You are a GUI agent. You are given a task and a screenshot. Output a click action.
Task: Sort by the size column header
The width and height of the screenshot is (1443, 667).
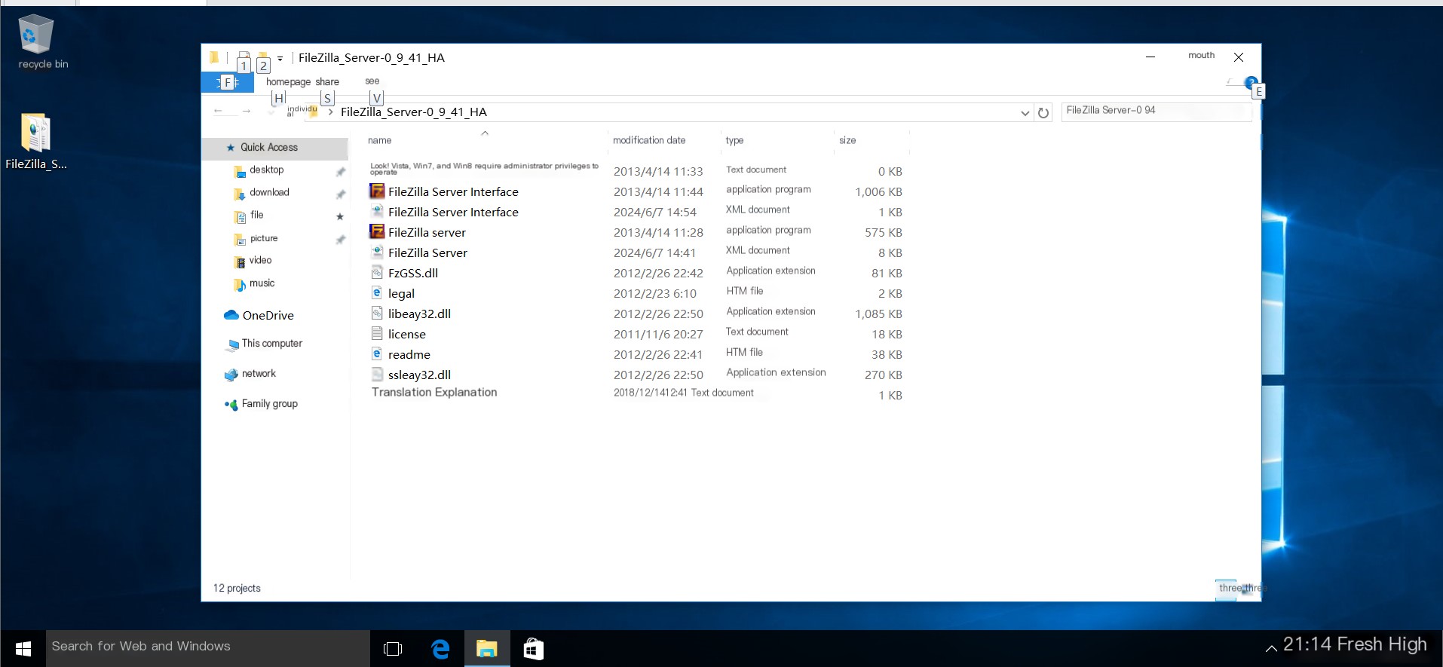pos(847,140)
